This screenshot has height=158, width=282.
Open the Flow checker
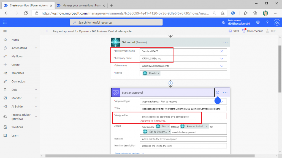(x=252, y=31)
